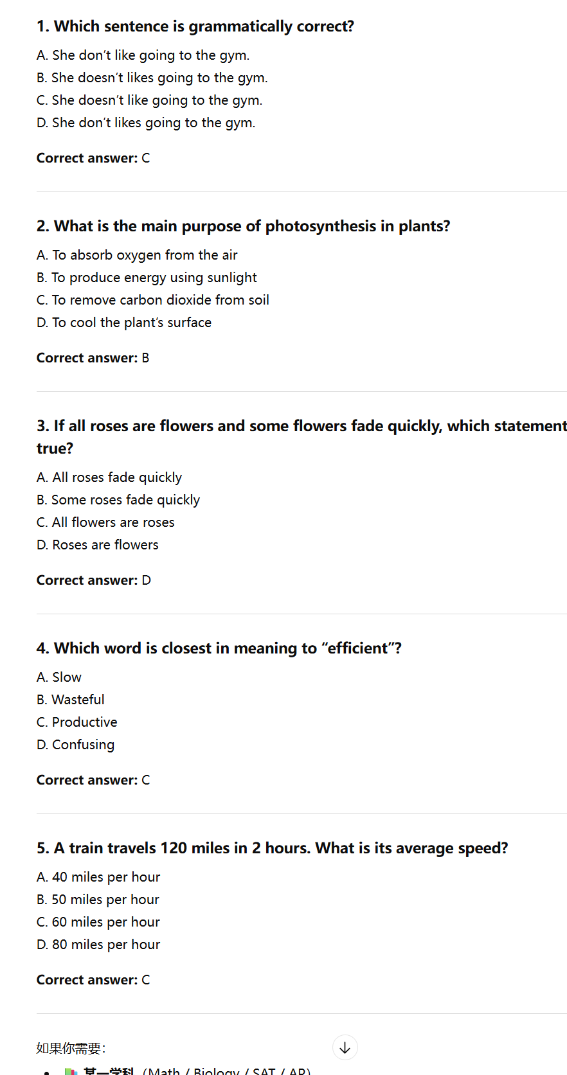Click 'Correct answer: C' under question 1

click(93, 158)
